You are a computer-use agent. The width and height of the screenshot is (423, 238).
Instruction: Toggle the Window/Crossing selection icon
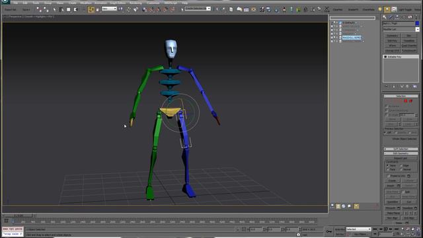point(76,9)
